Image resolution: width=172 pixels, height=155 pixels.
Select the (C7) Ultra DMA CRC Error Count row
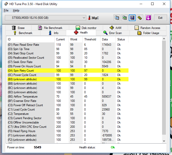point(68,127)
